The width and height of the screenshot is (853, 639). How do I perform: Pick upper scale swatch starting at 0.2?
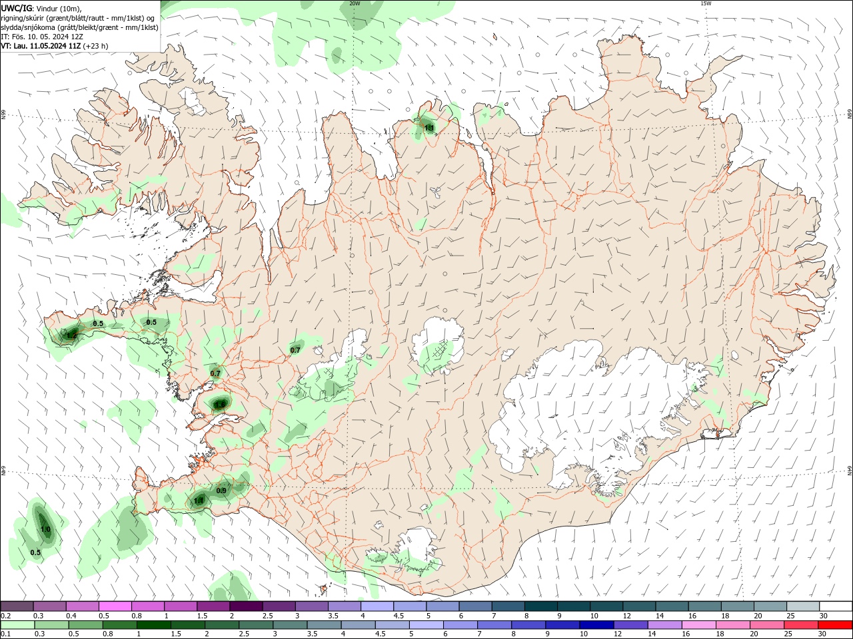point(17,606)
